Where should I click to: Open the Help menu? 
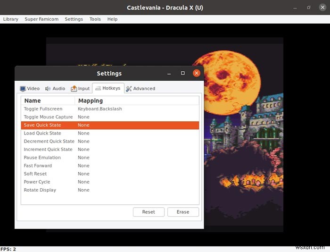tap(112, 19)
